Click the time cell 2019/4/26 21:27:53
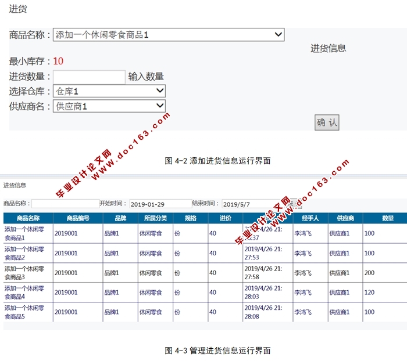Image resolution: width=407 pixels, height=361 pixels. [x=268, y=253]
